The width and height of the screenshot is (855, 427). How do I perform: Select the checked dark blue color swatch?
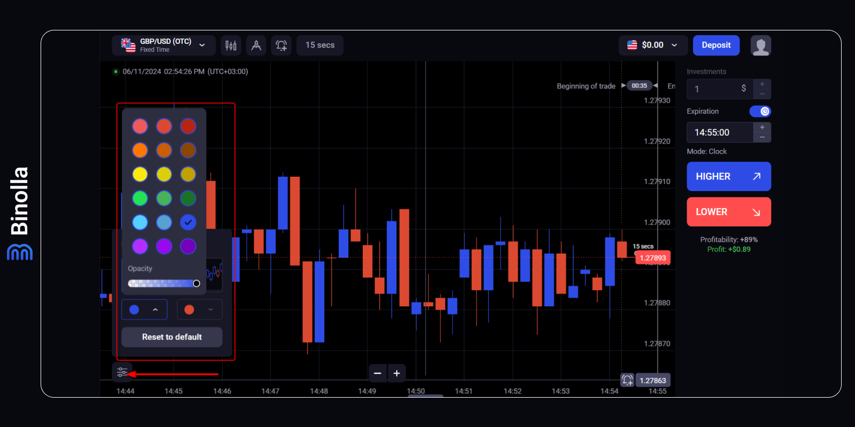click(188, 222)
